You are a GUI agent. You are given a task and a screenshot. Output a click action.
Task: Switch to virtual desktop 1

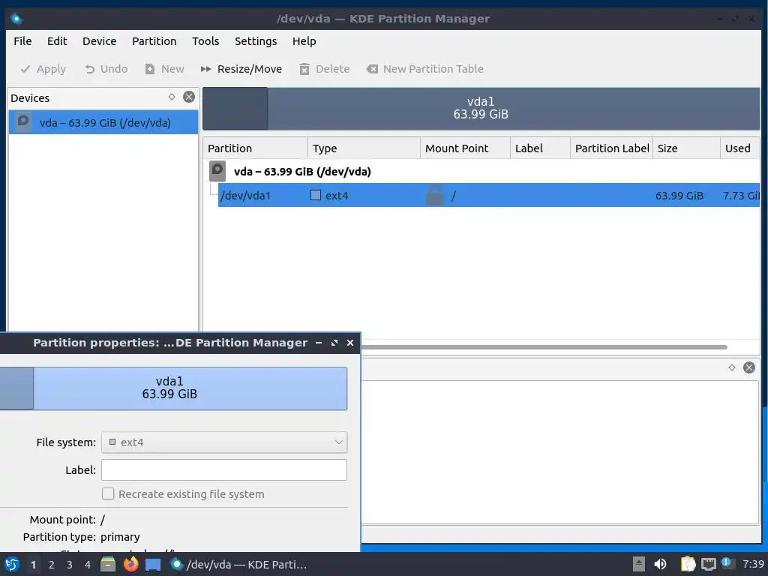click(x=33, y=565)
